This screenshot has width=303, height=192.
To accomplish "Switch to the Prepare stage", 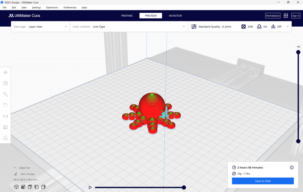I will pos(127,16).
